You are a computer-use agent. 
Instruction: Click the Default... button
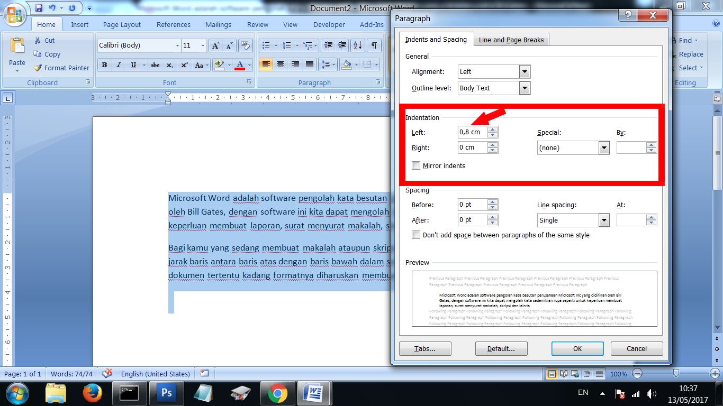tap(501, 348)
